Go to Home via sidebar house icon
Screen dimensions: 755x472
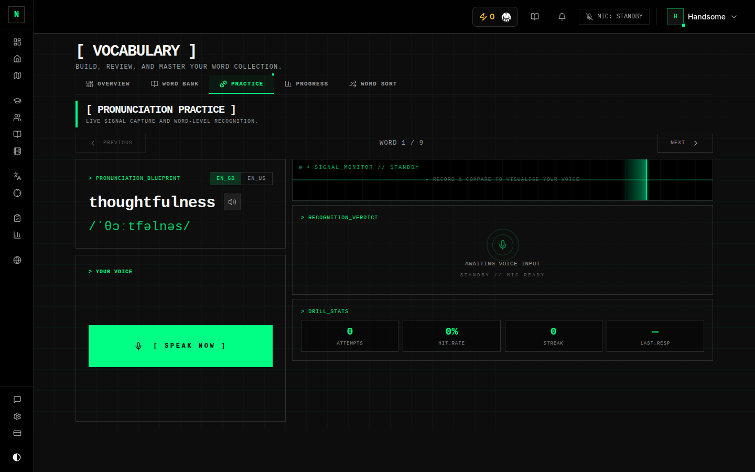17,59
